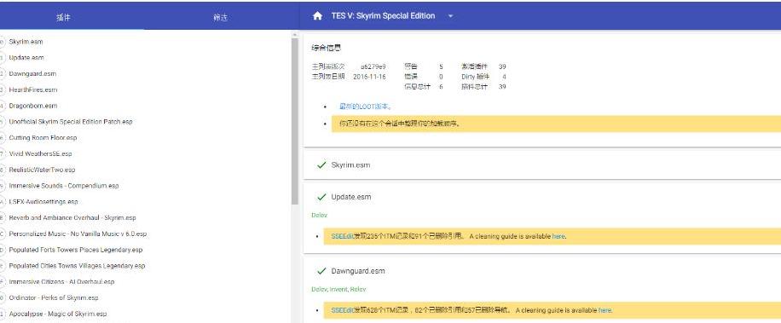This screenshot has height=323, width=781.
Task: Select Populated Forts Towers Places Legendary.esp
Action: pos(76,250)
